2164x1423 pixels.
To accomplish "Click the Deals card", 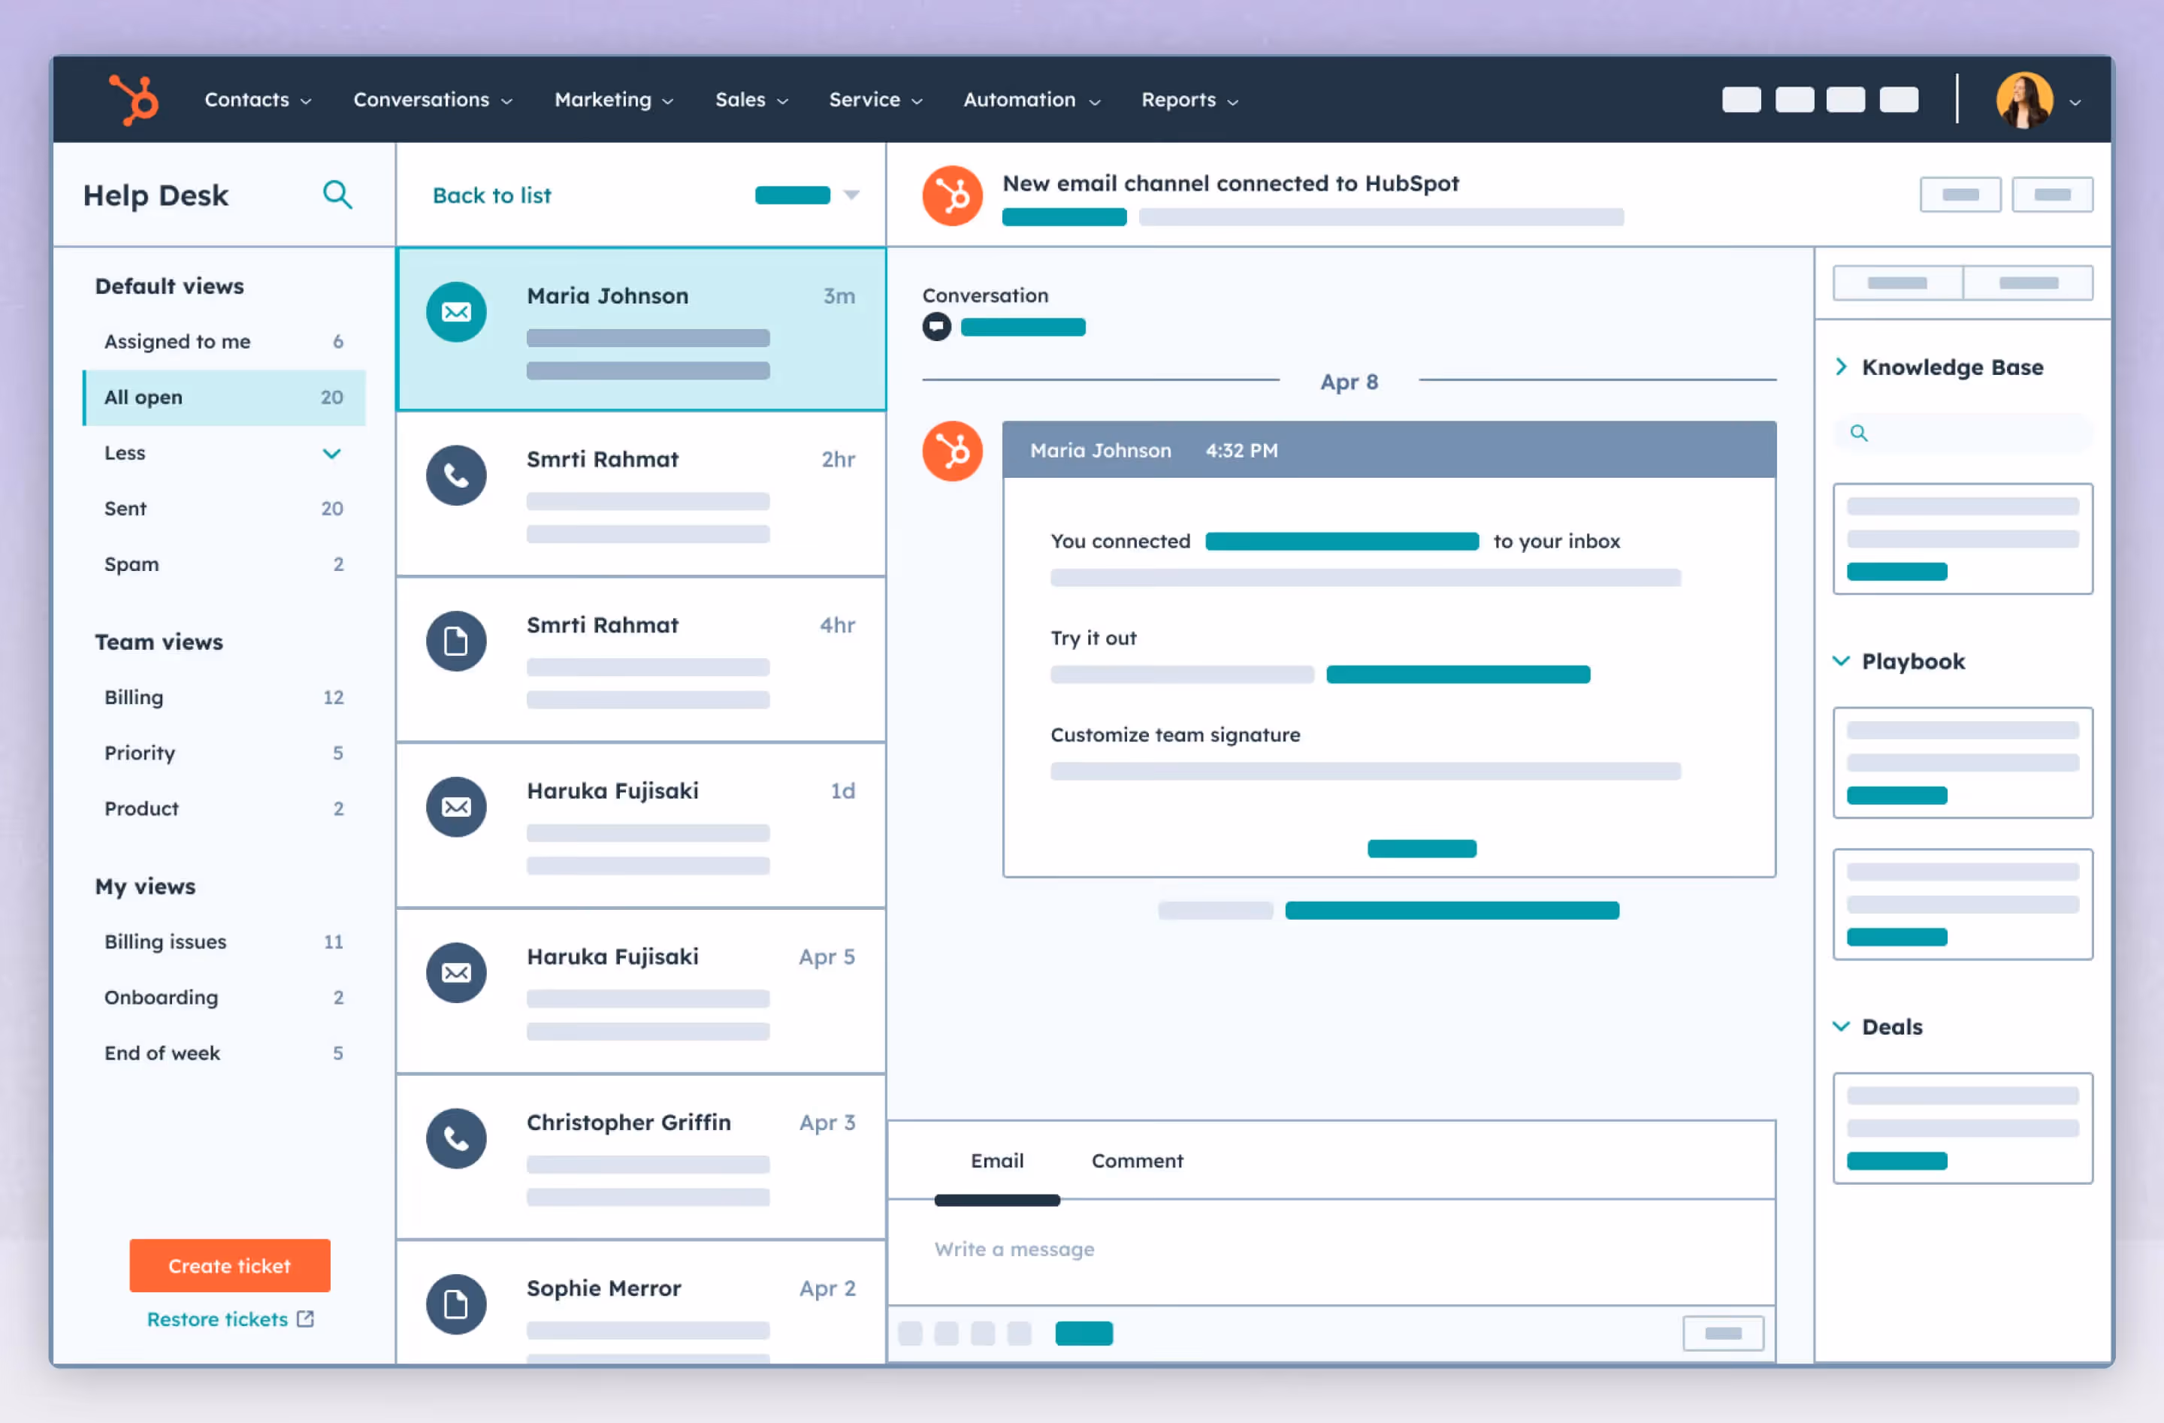I will point(1963,1128).
